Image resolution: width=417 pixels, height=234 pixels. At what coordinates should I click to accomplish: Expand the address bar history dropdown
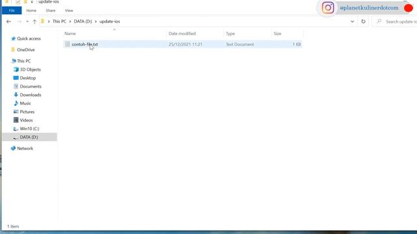click(x=352, y=21)
